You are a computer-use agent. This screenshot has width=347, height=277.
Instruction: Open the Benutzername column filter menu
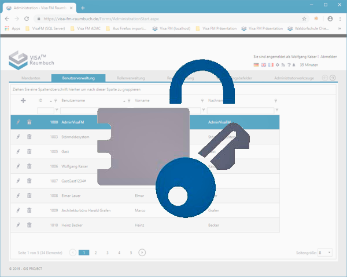(x=129, y=101)
